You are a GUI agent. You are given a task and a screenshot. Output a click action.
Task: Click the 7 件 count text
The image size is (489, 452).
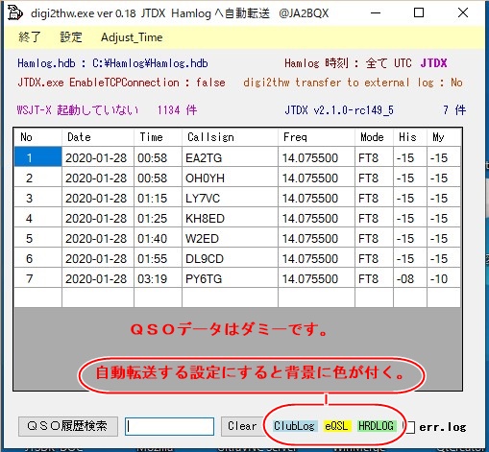point(454,110)
